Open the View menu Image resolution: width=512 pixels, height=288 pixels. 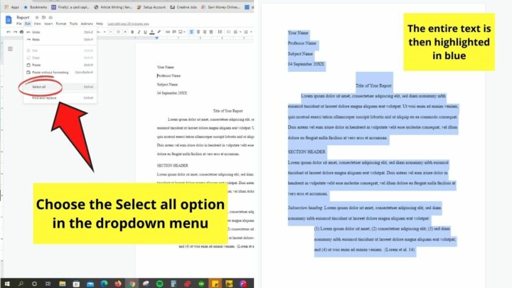coord(38,24)
